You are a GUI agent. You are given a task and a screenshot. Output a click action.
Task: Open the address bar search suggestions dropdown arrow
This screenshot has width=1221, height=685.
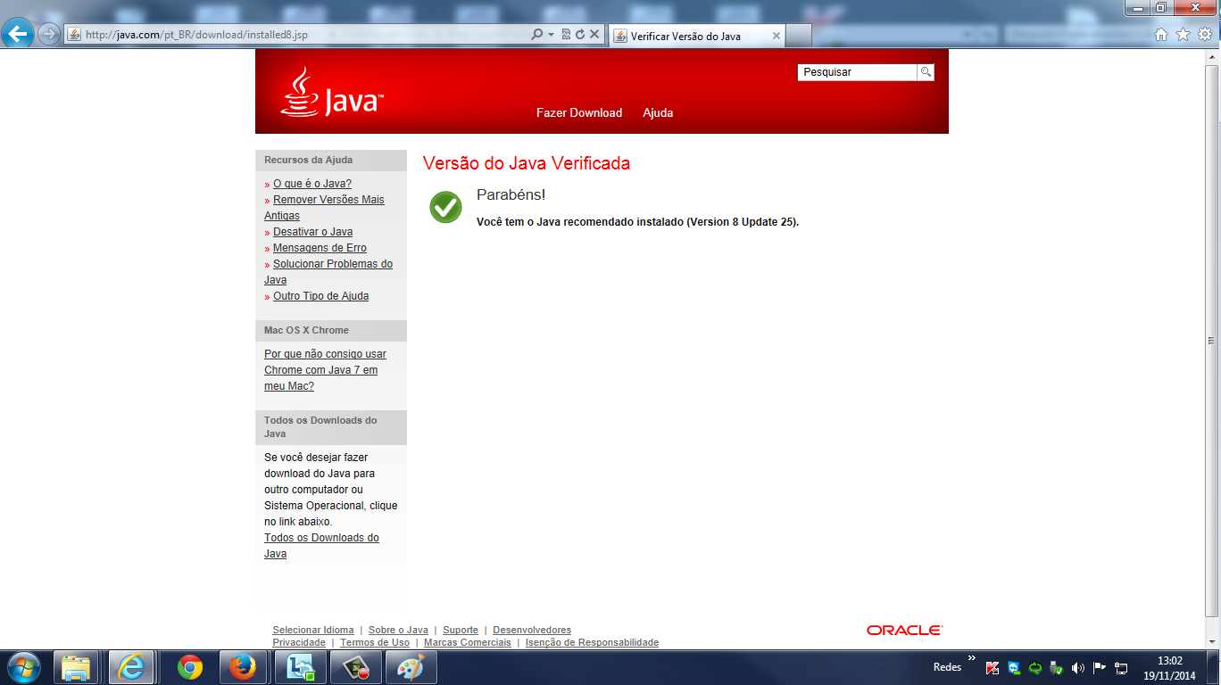pos(549,36)
